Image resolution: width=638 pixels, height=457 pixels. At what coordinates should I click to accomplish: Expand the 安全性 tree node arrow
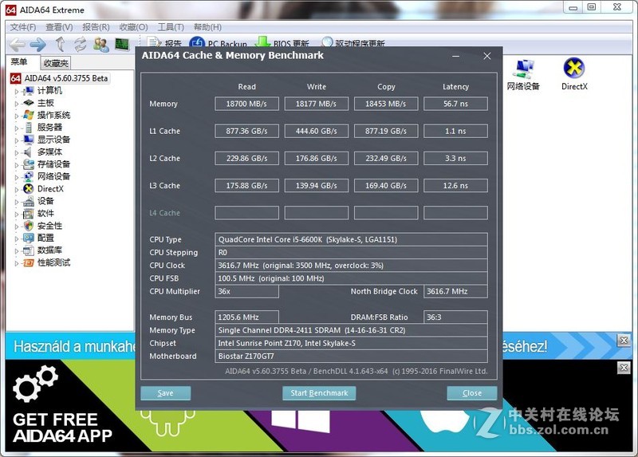coord(17,227)
